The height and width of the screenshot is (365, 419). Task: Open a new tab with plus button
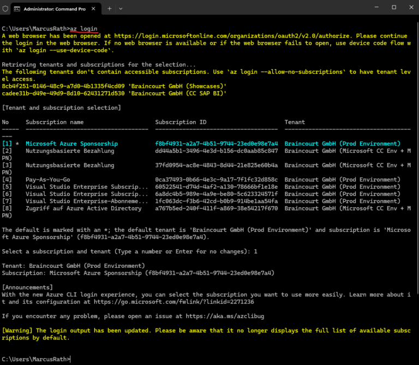(109, 9)
